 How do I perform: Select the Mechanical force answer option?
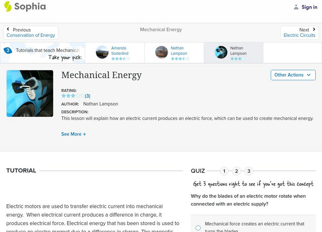pos(198,227)
